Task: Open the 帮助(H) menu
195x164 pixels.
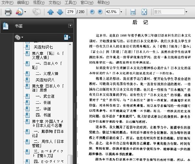Action: [103, 3]
